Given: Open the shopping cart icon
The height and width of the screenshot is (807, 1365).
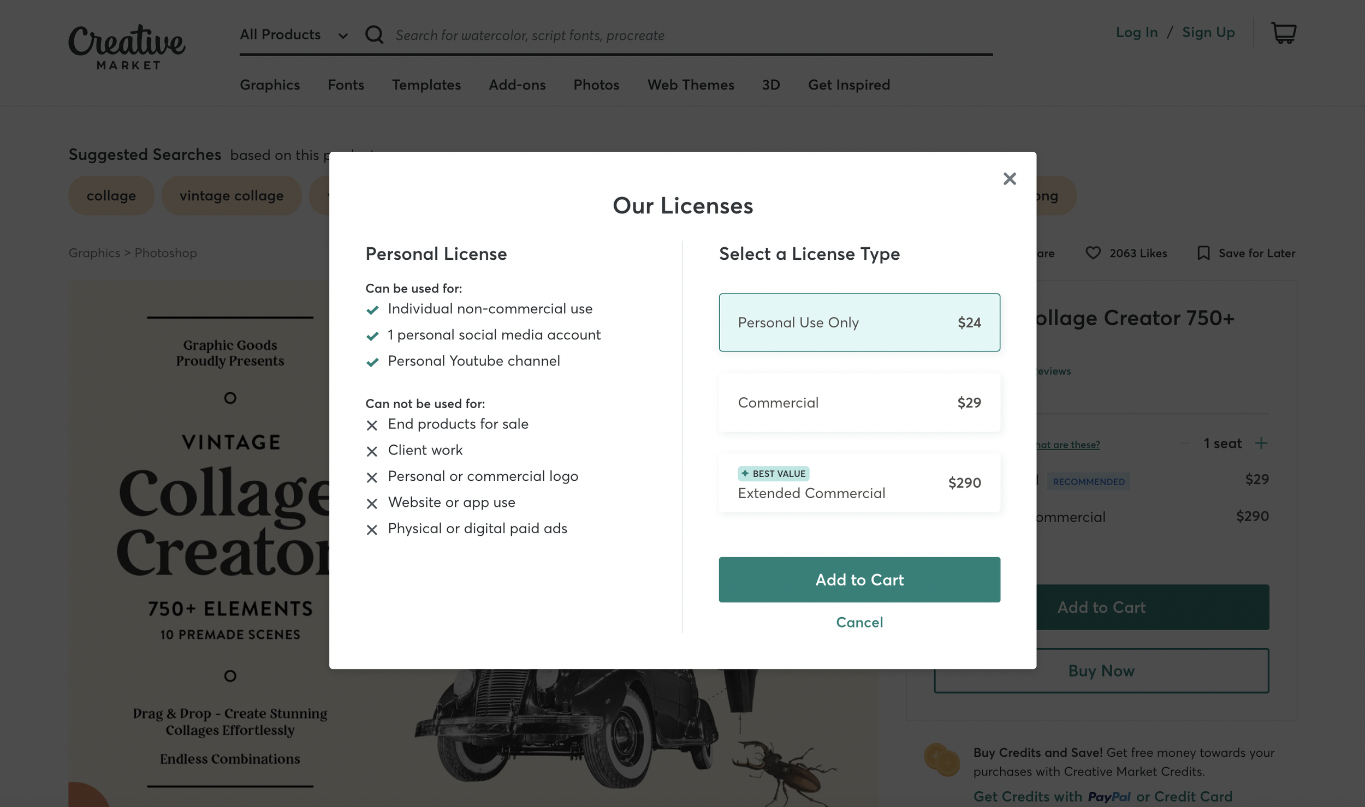Looking at the screenshot, I should 1283,33.
